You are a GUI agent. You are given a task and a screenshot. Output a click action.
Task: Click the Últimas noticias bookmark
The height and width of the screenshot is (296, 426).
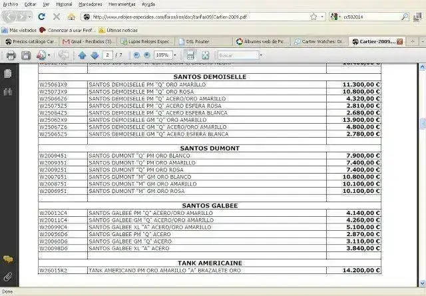tap(121, 30)
